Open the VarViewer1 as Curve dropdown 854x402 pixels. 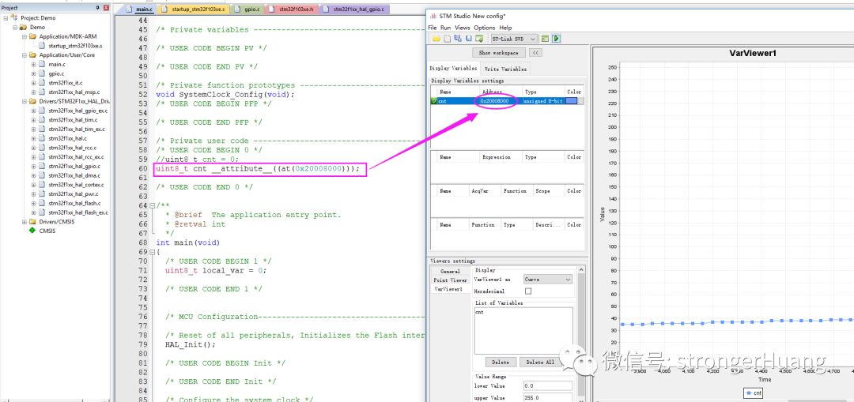coord(547,279)
